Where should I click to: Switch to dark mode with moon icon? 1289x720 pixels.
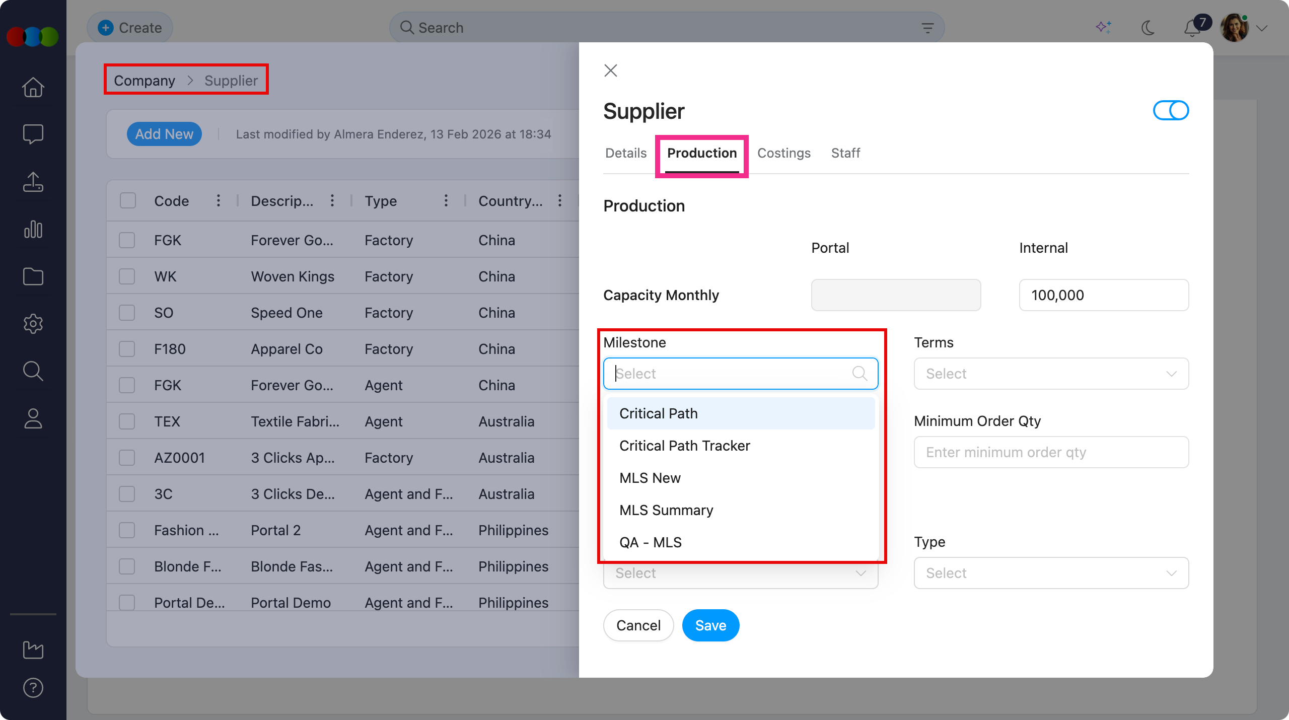point(1148,28)
